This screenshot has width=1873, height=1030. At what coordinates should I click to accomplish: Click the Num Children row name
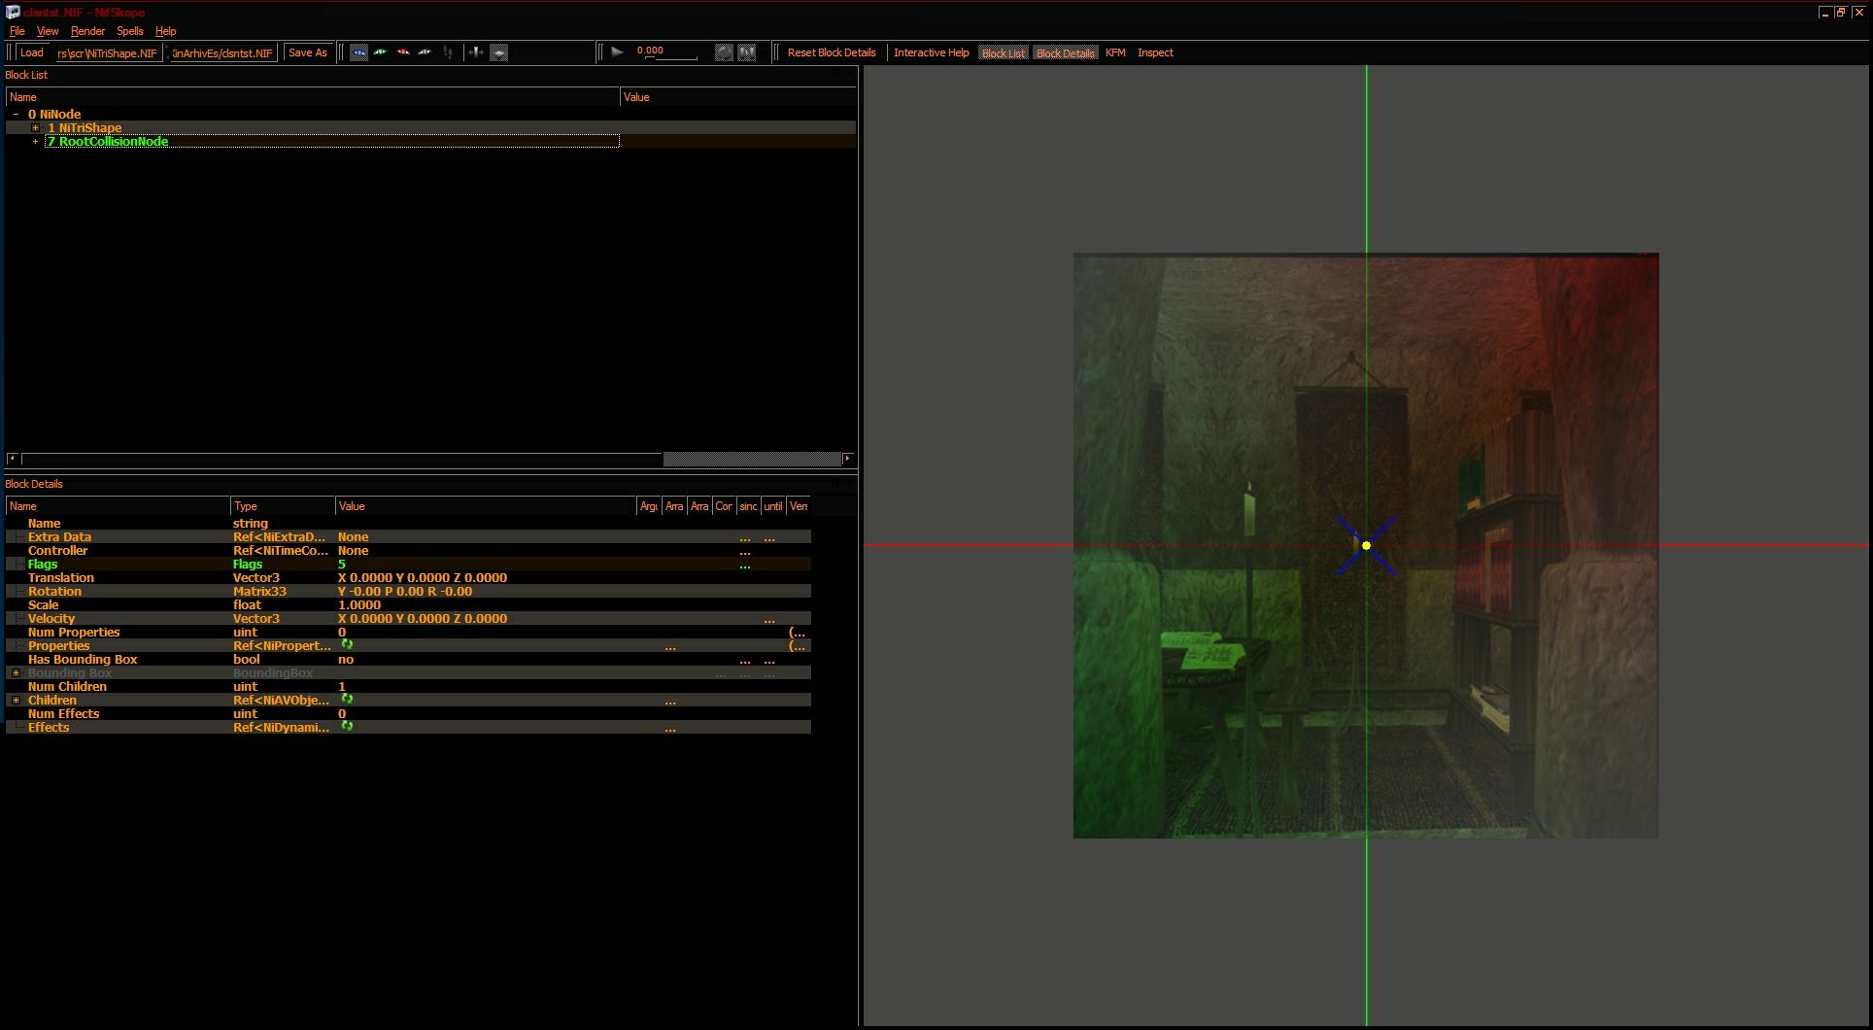[x=67, y=686]
